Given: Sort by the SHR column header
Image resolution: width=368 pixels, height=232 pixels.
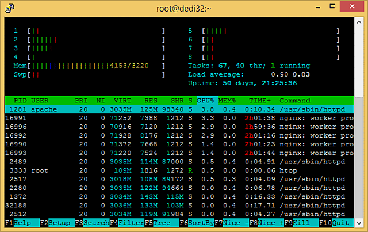Looking at the screenshot, I should (177, 101).
